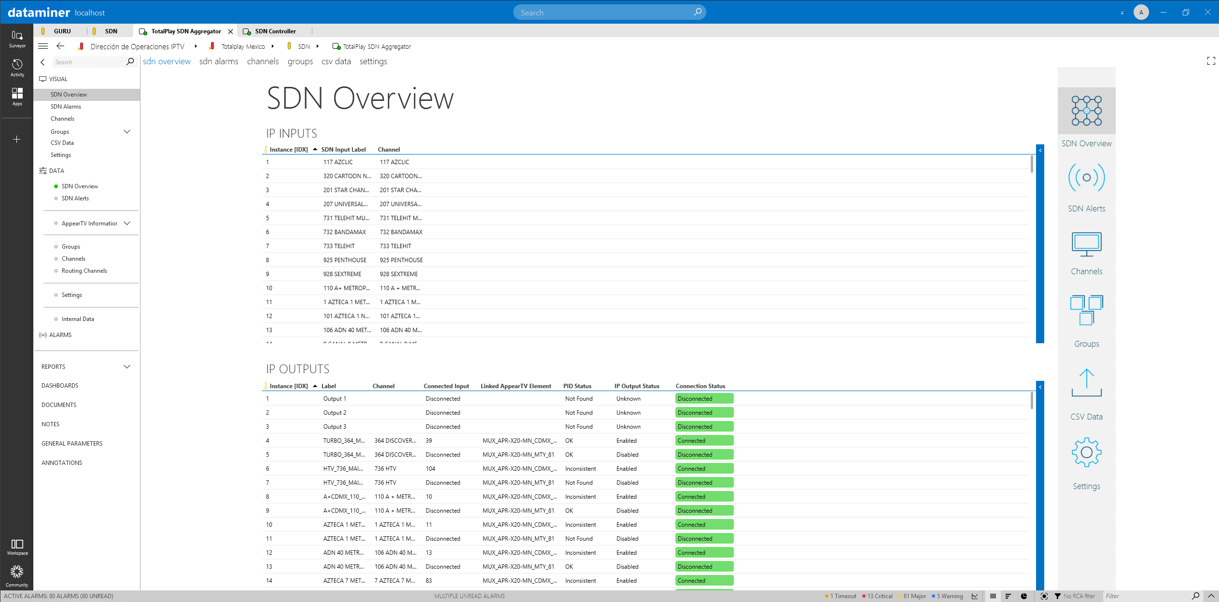Sort IP INPUTS by SDN Input Label
The height and width of the screenshot is (602, 1219).
[343, 150]
